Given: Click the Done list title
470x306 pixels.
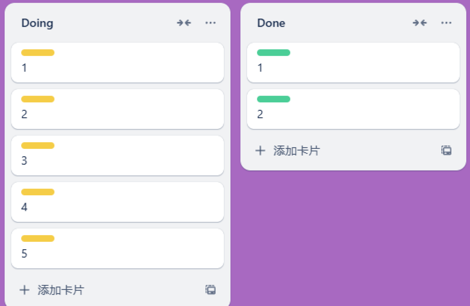Looking at the screenshot, I should click(271, 23).
